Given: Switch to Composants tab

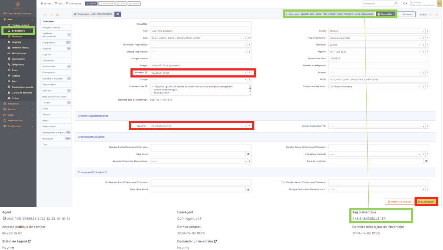Looking at the screenshot, I should coord(56,42).
